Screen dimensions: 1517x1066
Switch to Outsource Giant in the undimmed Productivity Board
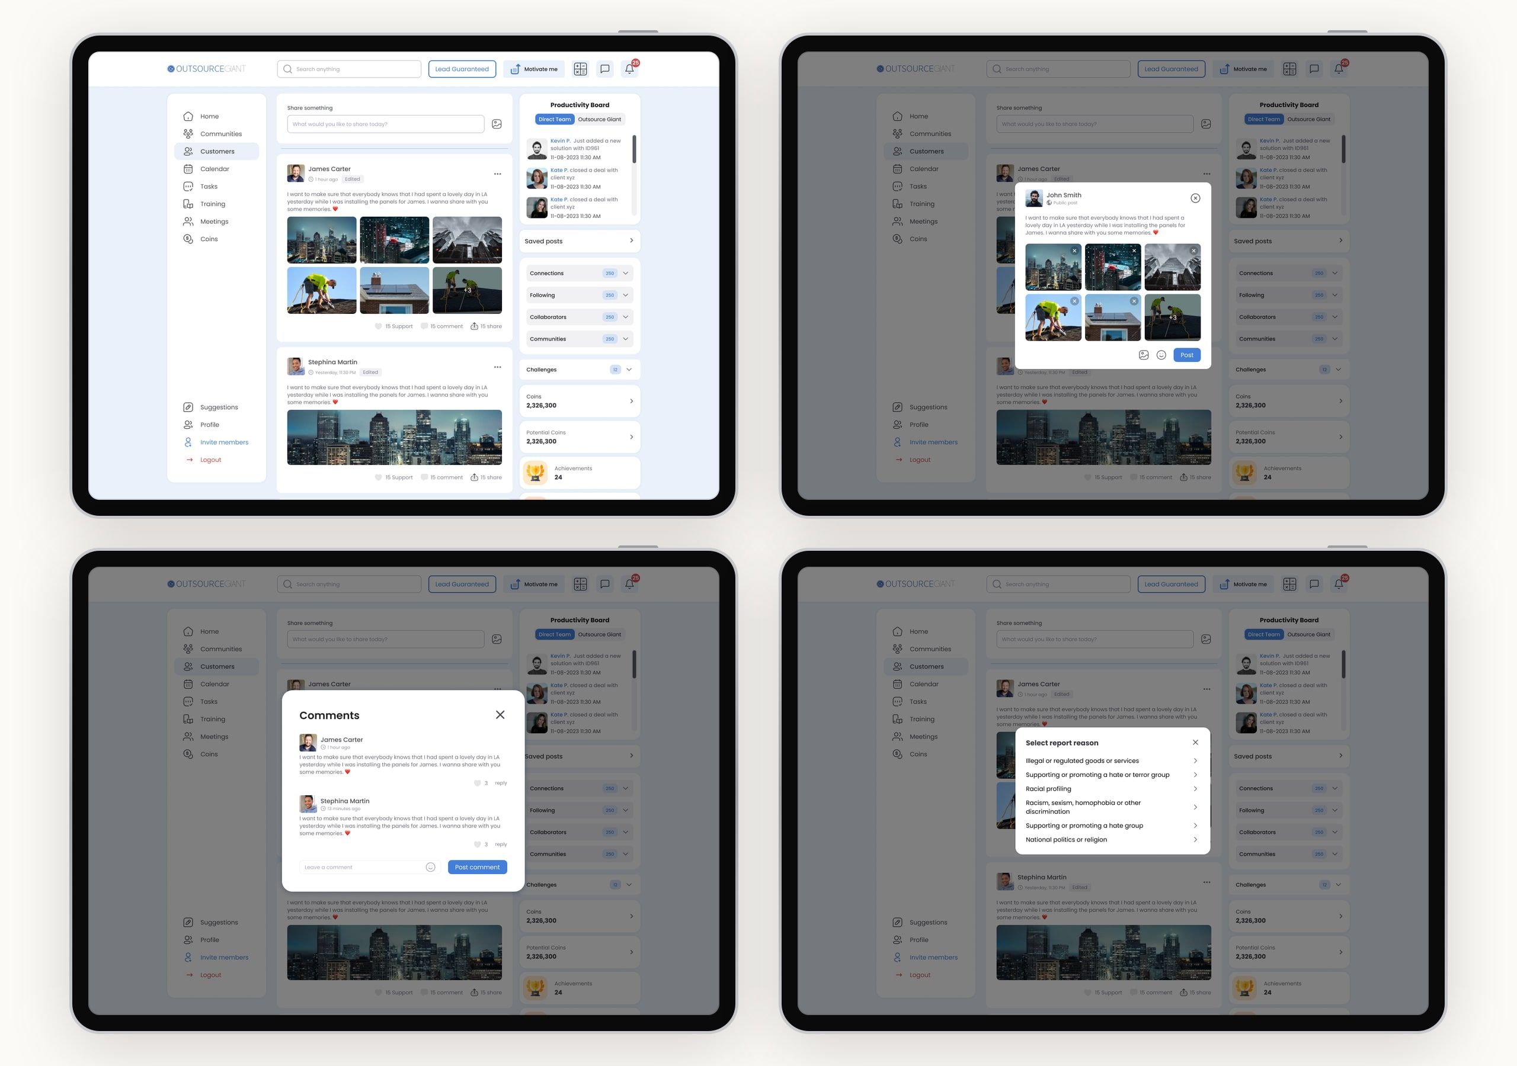tap(599, 120)
